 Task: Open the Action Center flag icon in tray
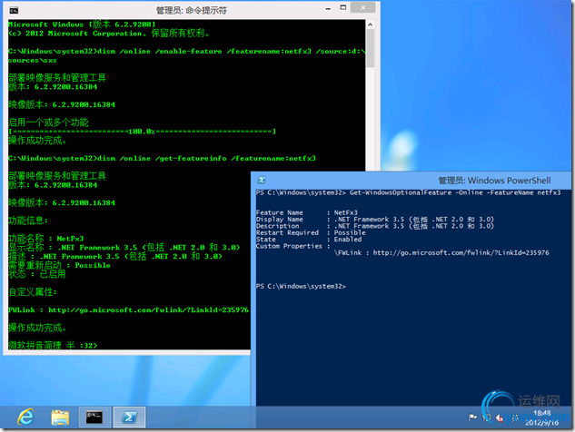point(473,417)
